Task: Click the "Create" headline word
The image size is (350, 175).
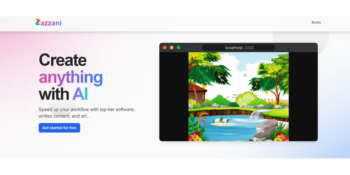Action: click(x=63, y=60)
